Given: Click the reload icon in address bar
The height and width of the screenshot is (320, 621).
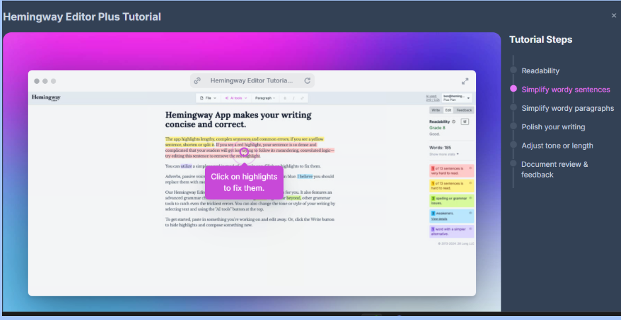Looking at the screenshot, I should pyautogui.click(x=307, y=80).
